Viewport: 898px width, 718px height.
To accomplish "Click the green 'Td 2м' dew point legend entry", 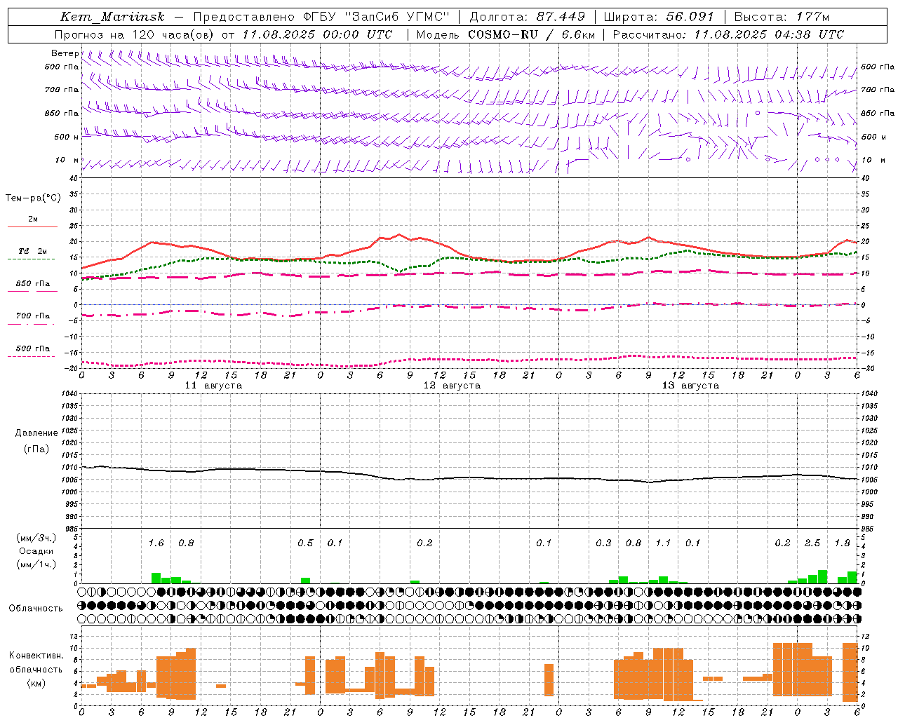I will (x=33, y=251).
